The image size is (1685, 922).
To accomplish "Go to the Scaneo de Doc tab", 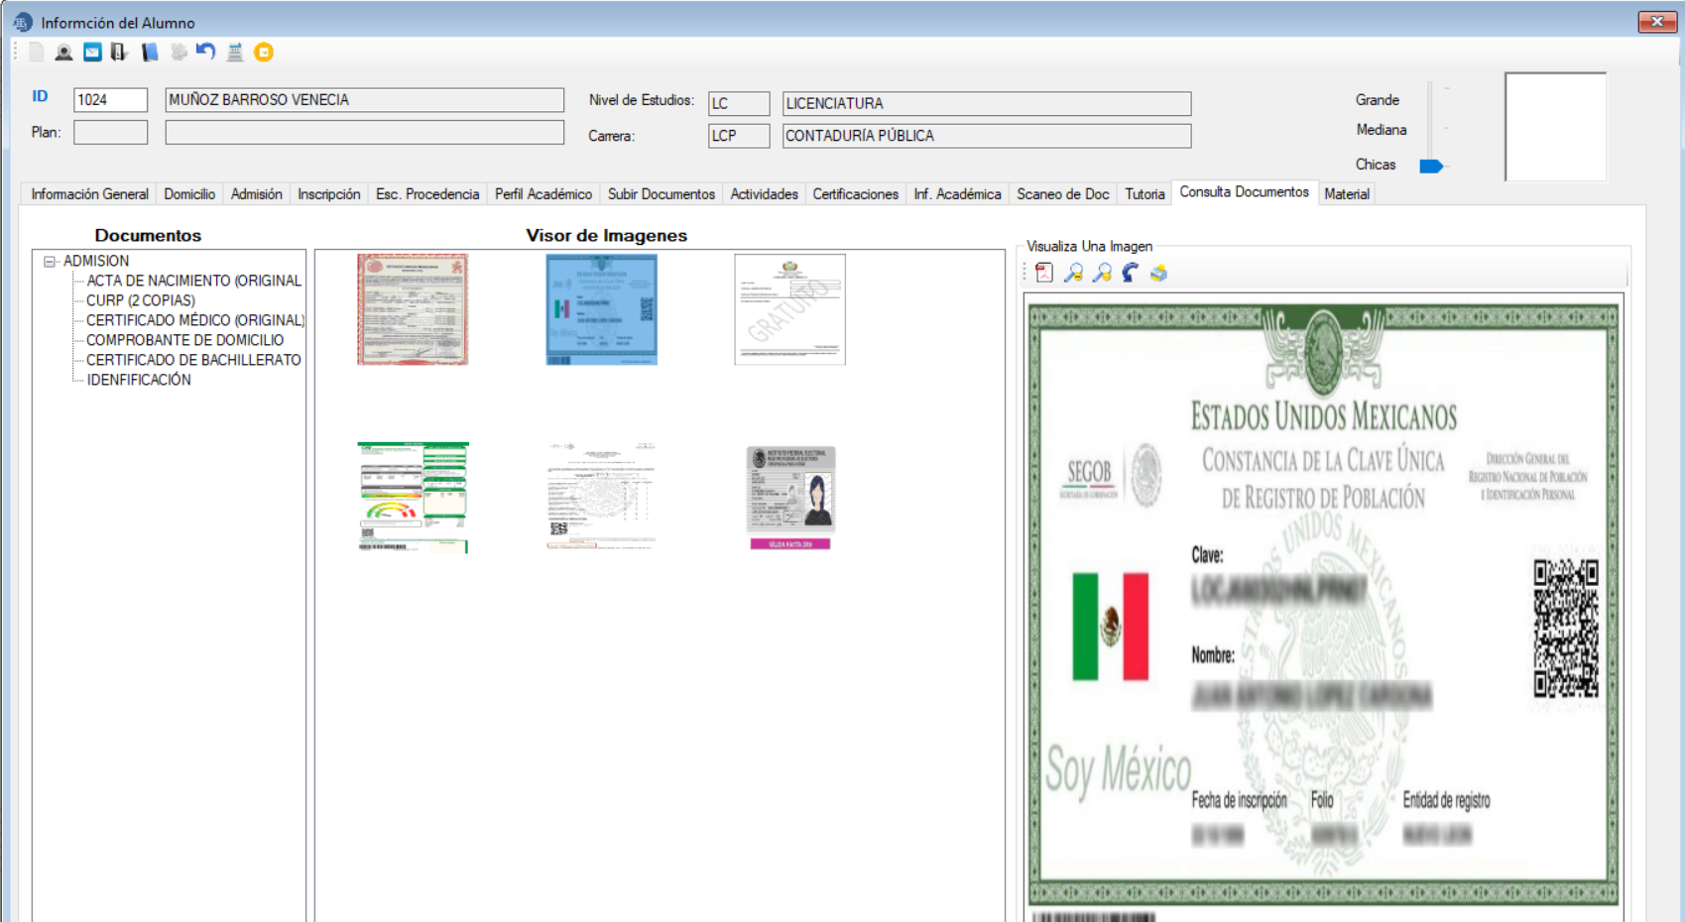I will [x=1062, y=194].
